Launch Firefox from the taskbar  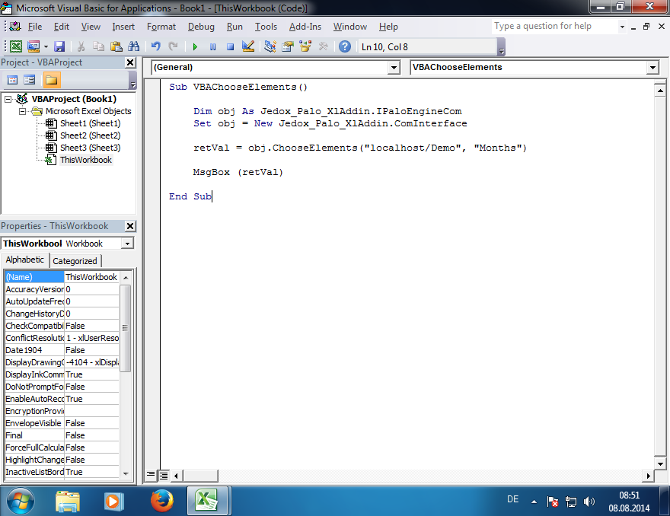point(162,501)
